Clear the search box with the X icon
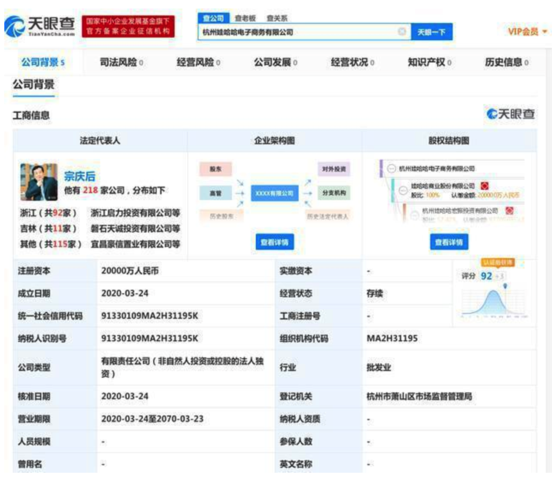557x483 pixels. [x=402, y=31]
